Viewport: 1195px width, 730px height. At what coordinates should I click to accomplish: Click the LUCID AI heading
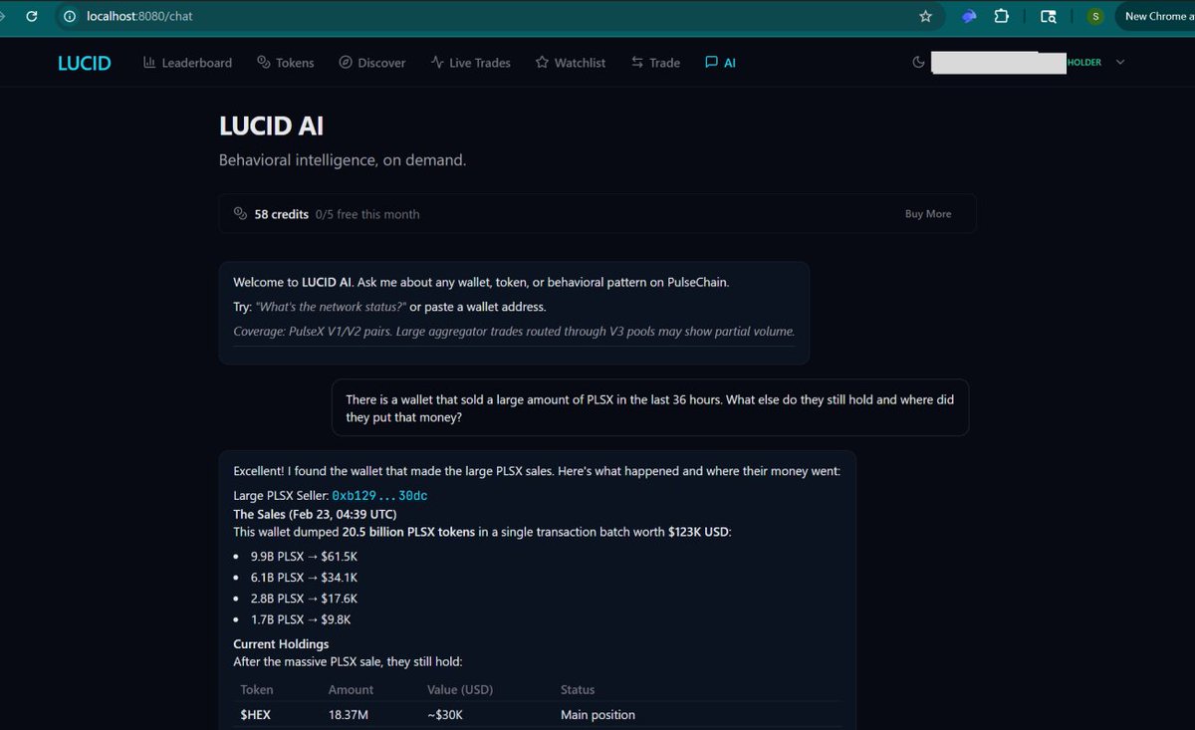[271, 125]
